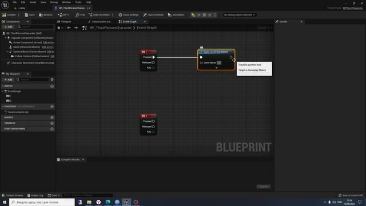Open the debug object selector dropdown
The image size is (366, 206).
tap(239, 15)
